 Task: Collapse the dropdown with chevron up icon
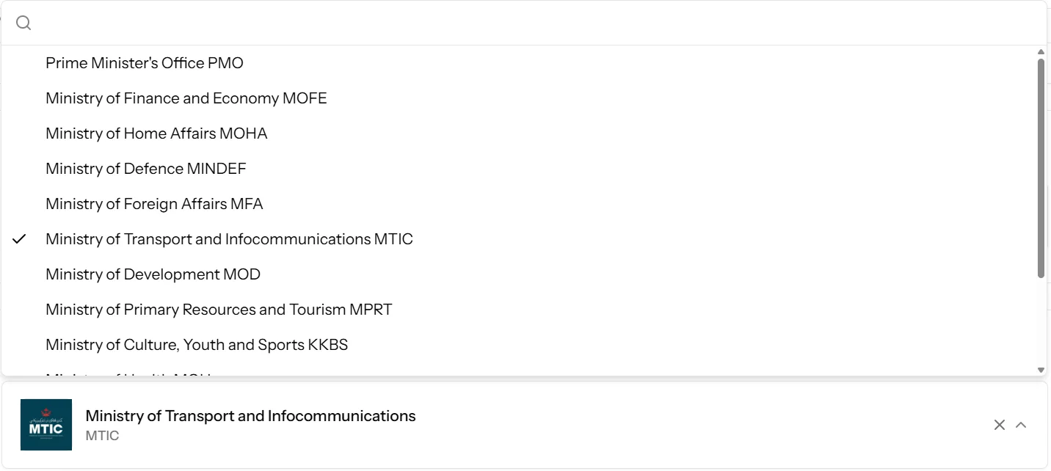click(x=1021, y=425)
